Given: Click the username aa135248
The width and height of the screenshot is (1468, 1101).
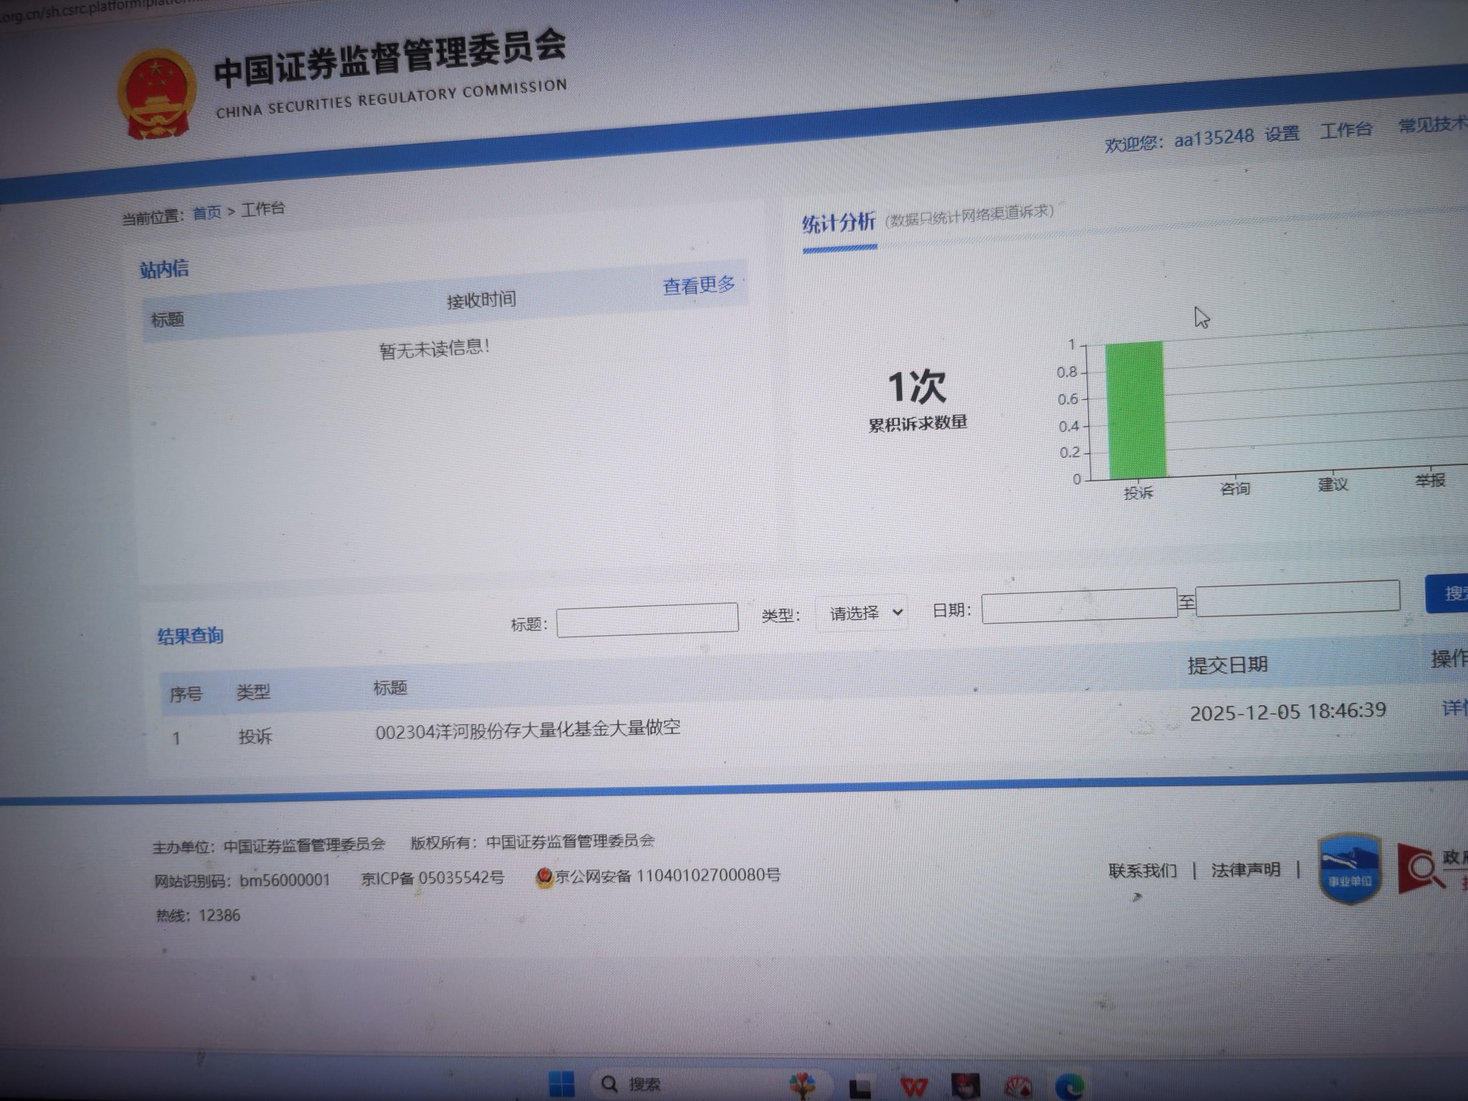Looking at the screenshot, I should (x=1214, y=138).
